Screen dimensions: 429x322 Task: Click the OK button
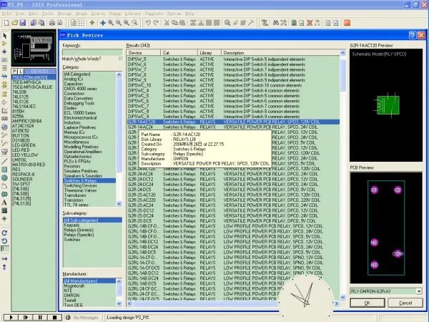pyautogui.click(x=366, y=303)
